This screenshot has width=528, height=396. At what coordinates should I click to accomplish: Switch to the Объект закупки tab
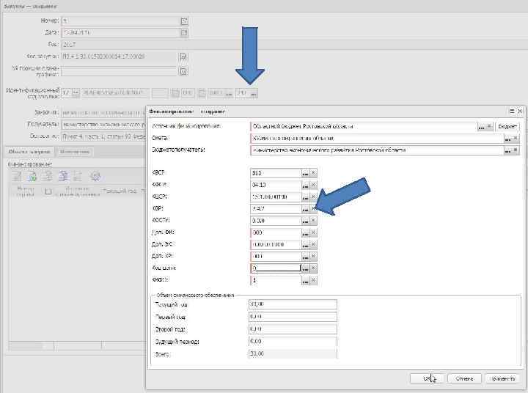click(29, 152)
